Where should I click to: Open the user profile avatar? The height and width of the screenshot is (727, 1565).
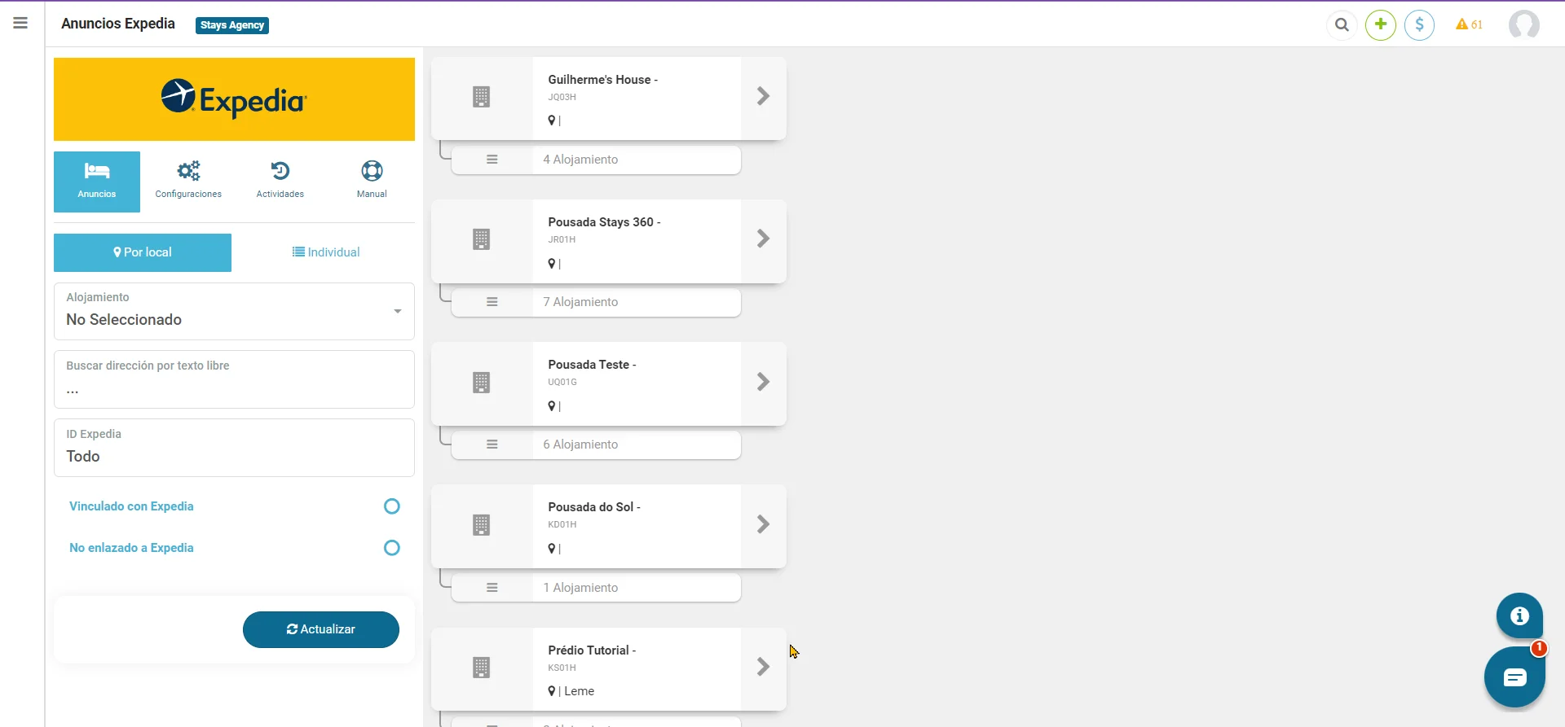pos(1523,25)
